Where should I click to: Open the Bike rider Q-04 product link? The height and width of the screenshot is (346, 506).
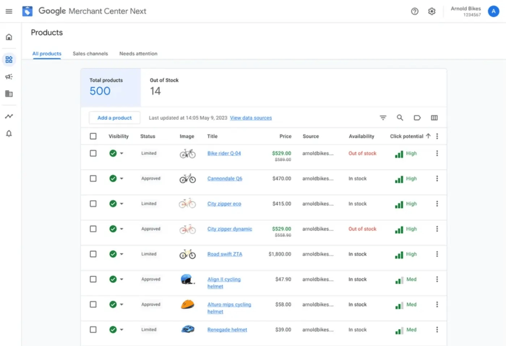pos(224,153)
